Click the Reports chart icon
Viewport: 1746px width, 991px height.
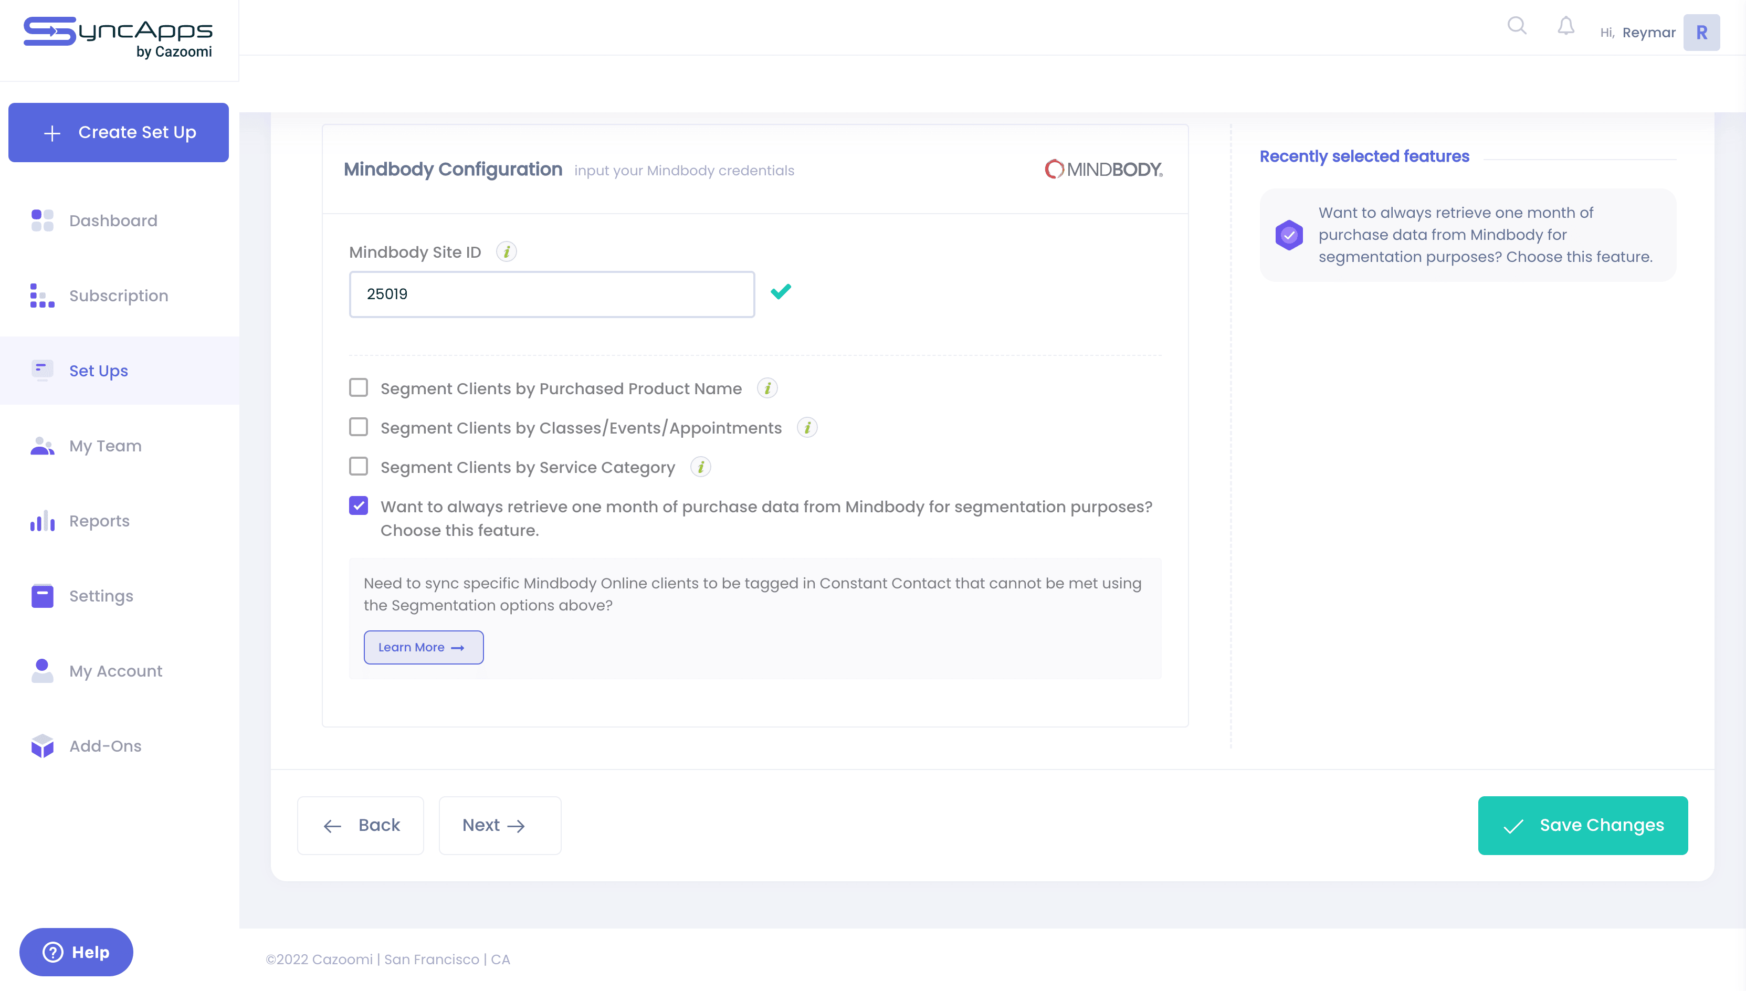click(41, 521)
